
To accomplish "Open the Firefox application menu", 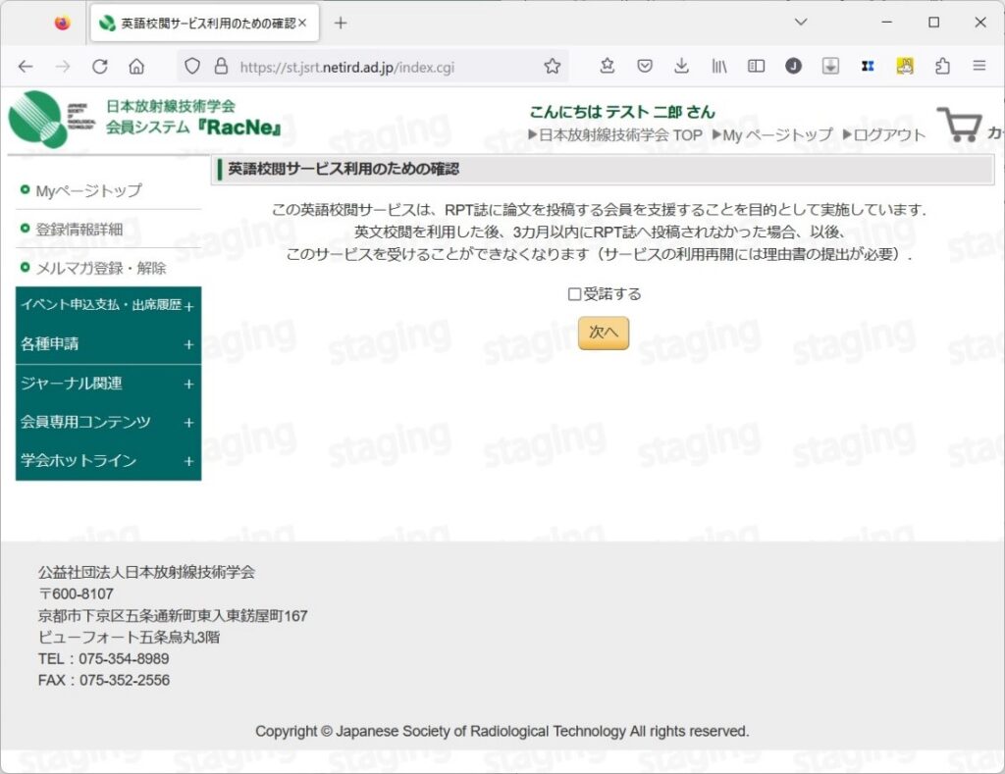I will [979, 66].
